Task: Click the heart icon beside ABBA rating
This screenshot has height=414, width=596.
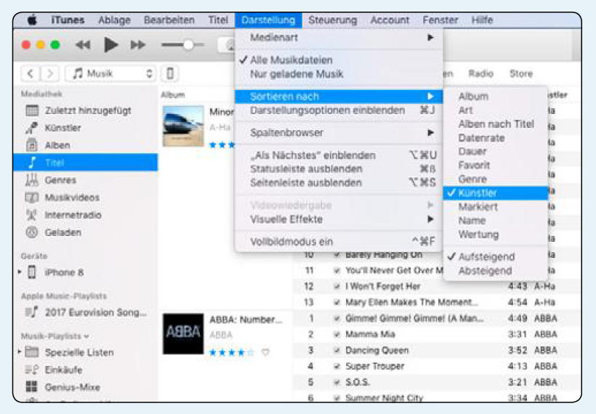Action: click(x=266, y=352)
